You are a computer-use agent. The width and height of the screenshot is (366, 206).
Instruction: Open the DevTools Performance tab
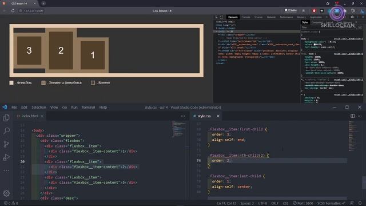tap(286, 17)
